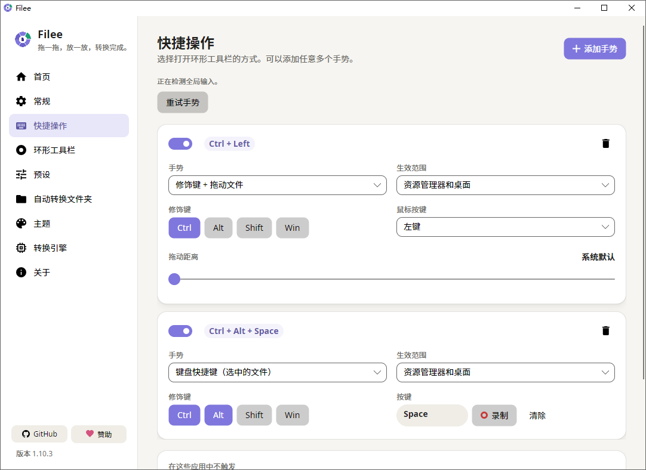
Task: Open the 自动转换文件夹 page
Action: point(69,199)
